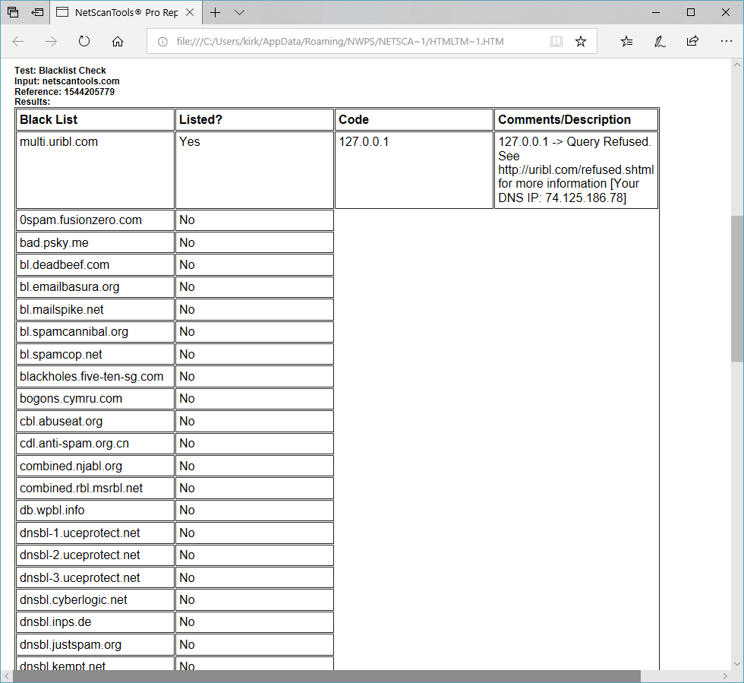The width and height of the screenshot is (744, 683).
Task: Click 'Reference: 1544205779' text
Action: [x=65, y=92]
